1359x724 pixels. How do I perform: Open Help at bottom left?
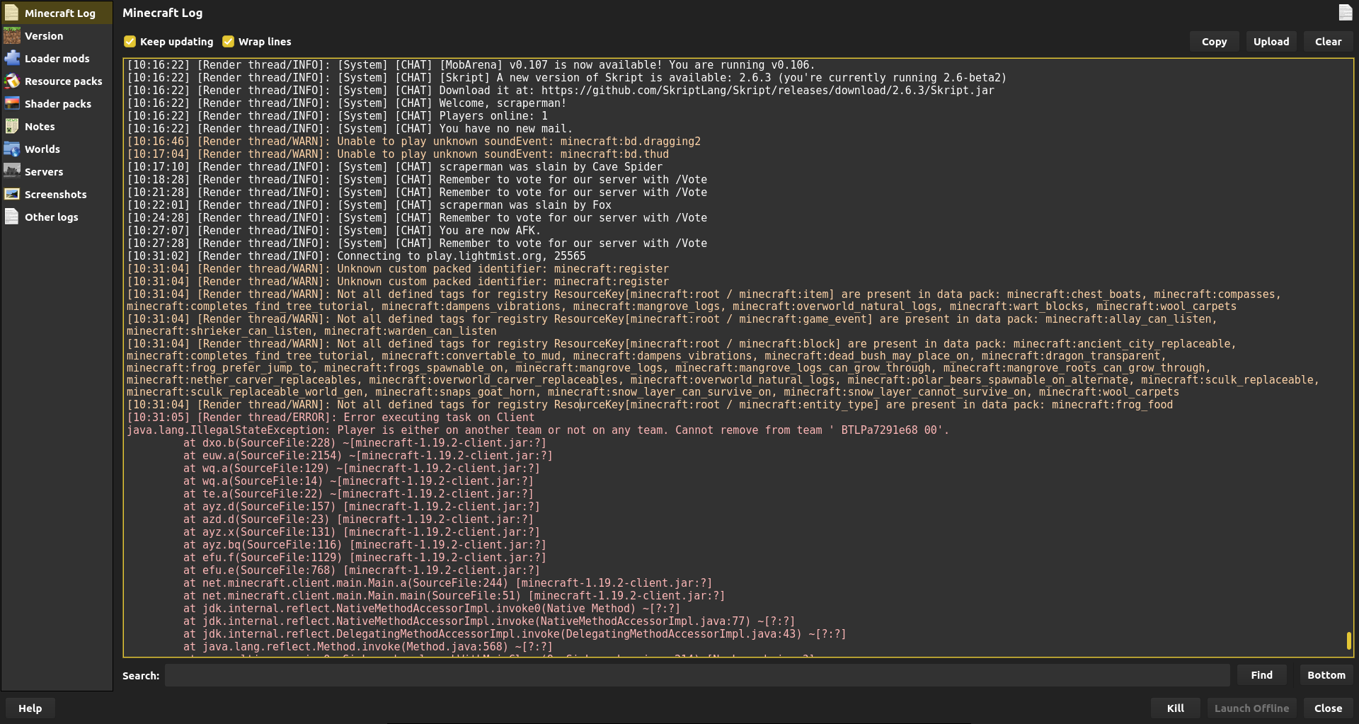(x=30, y=708)
